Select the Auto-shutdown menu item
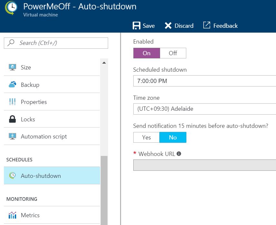This screenshot has width=276, height=225. (52, 176)
